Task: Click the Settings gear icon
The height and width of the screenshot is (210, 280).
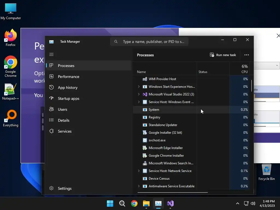Action: click(x=51, y=188)
